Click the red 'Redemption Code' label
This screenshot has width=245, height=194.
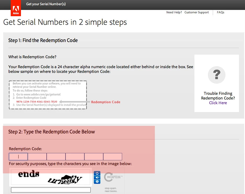(x=106, y=102)
